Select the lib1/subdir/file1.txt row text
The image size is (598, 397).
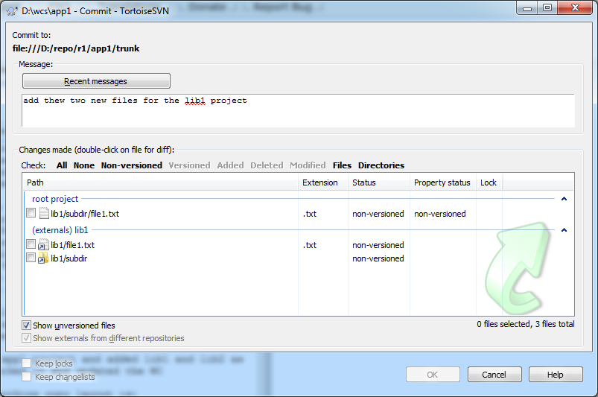pos(85,214)
